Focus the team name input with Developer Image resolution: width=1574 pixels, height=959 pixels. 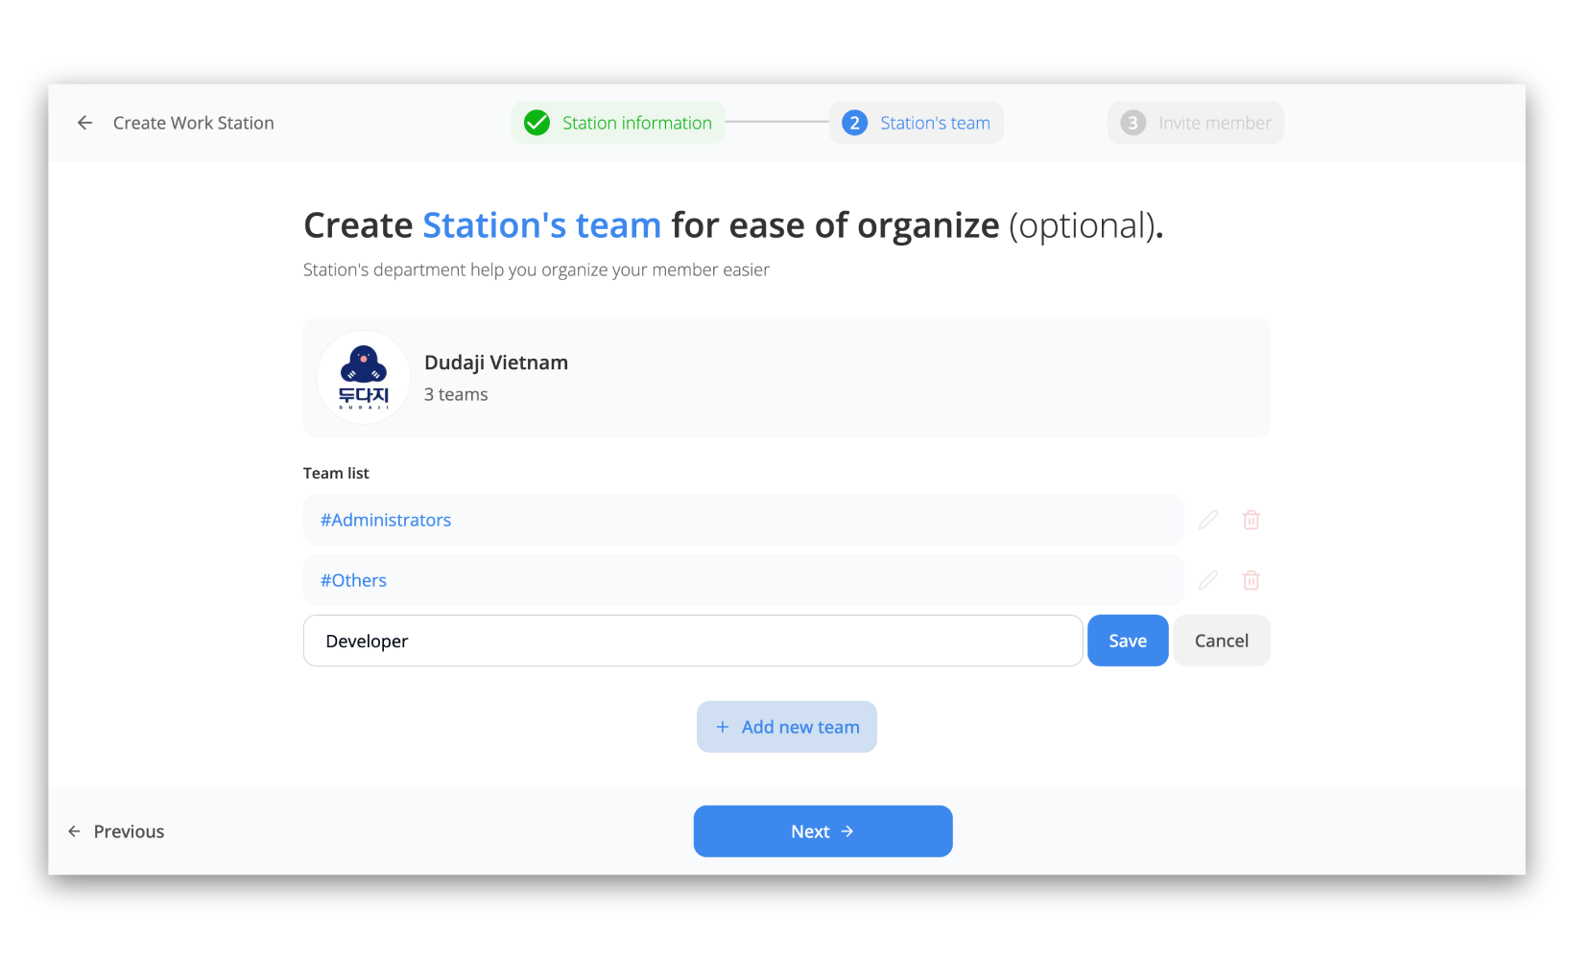(693, 641)
